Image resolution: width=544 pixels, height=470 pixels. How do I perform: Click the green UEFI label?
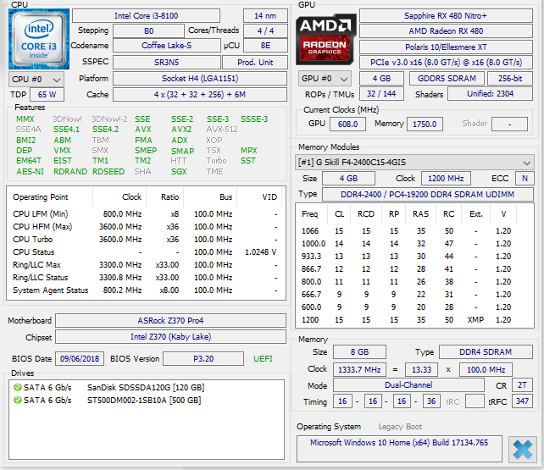click(x=263, y=359)
